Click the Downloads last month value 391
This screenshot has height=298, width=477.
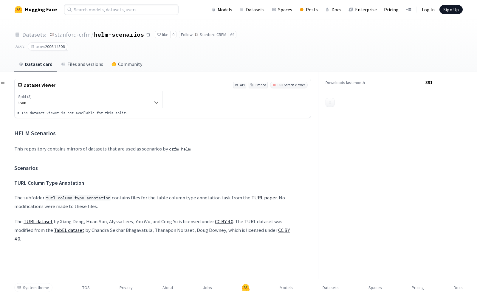coord(429,83)
